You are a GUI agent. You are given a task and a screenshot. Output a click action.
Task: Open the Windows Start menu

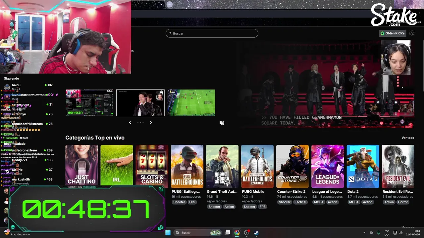[168, 233]
